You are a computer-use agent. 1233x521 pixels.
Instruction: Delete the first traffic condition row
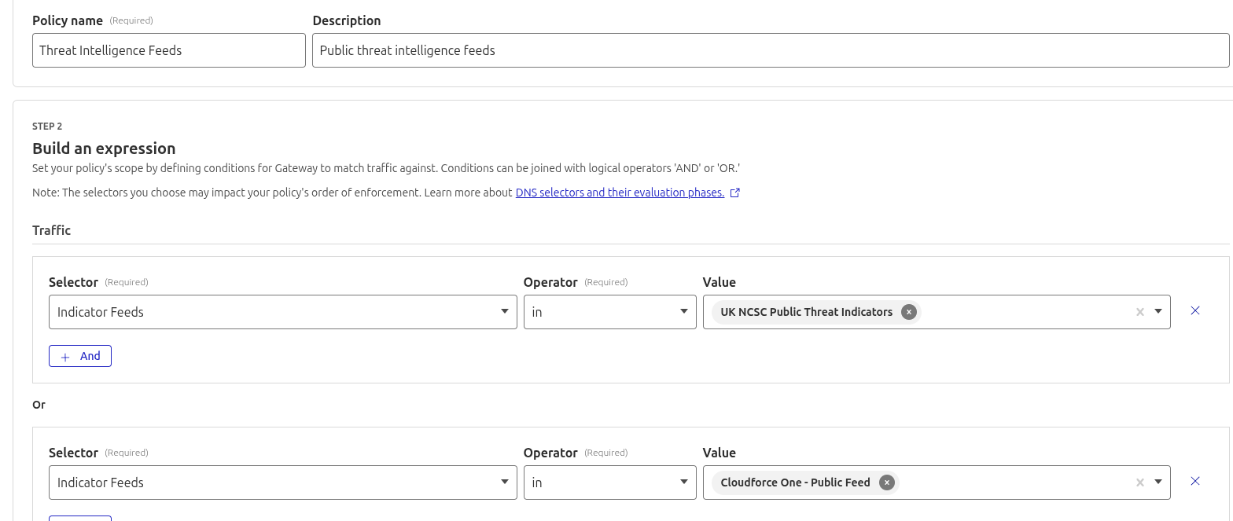pyautogui.click(x=1195, y=311)
